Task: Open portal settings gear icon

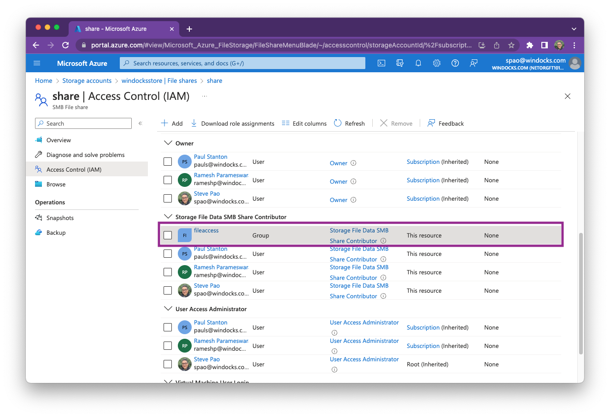Action: (437, 63)
